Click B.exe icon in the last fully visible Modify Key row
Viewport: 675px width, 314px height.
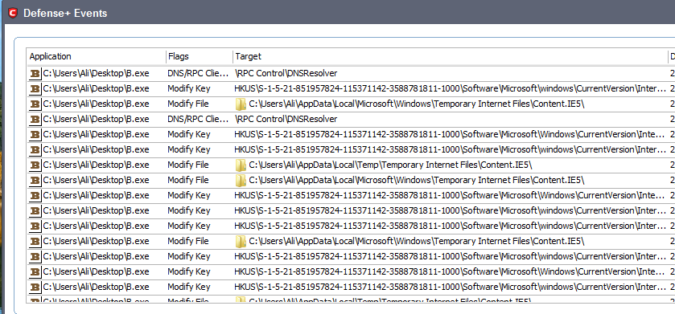click(35, 287)
